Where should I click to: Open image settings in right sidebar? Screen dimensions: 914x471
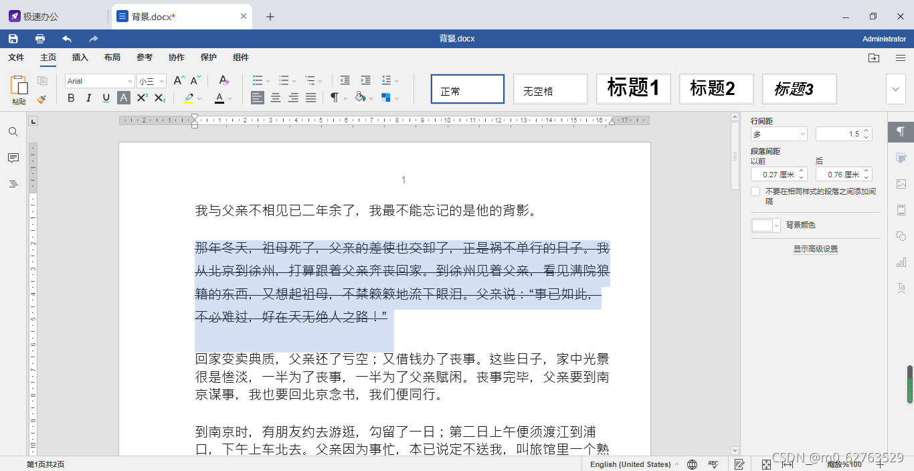pyautogui.click(x=901, y=184)
